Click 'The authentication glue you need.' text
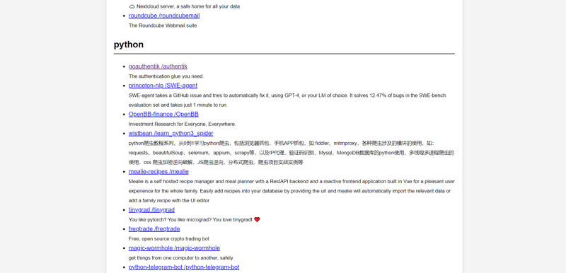 (x=166, y=76)
